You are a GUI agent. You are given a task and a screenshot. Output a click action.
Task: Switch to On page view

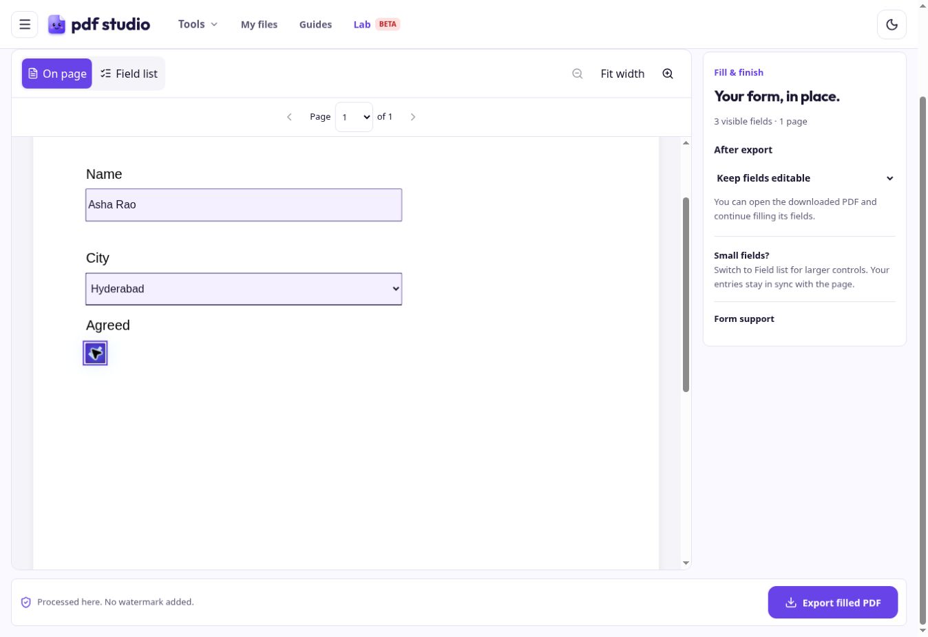[x=57, y=74]
